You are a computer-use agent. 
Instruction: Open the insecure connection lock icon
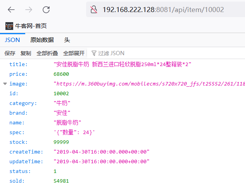coord(94,10)
